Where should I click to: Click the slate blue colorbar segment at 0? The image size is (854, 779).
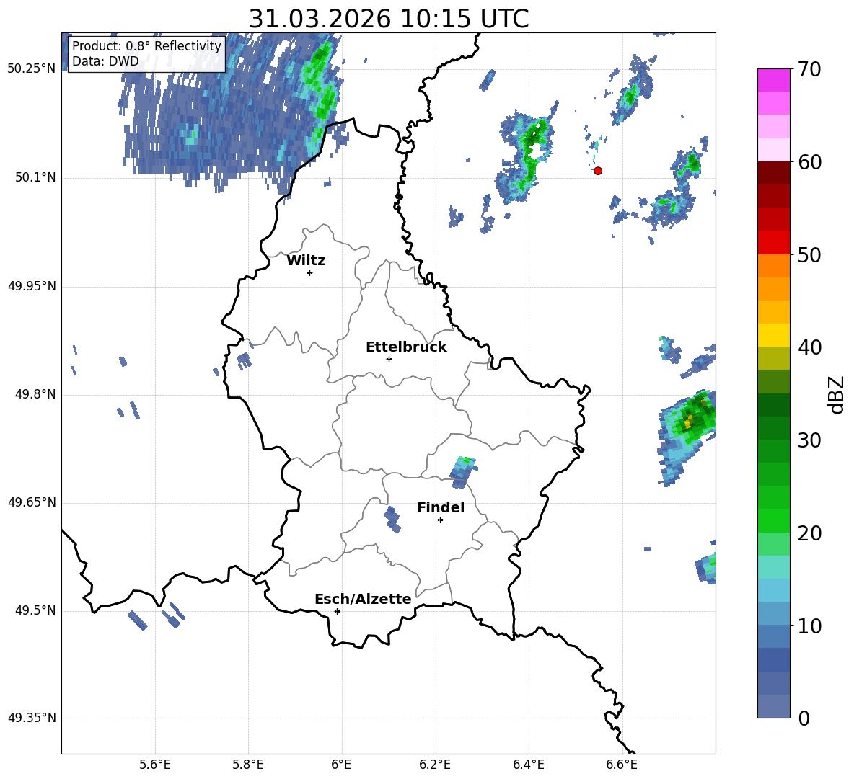(773, 706)
